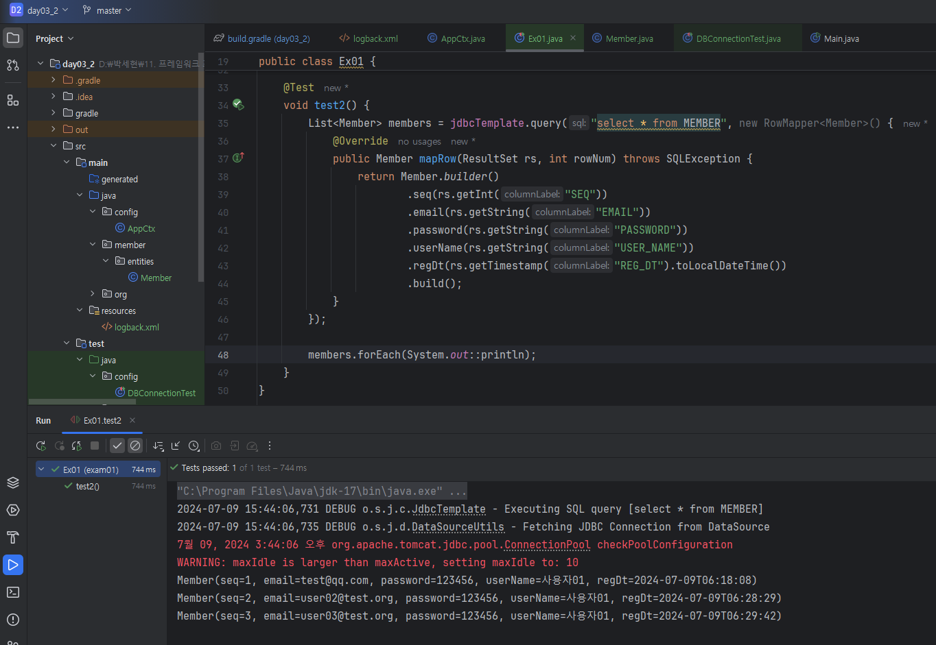
Task: Toggle the Show Ignored tests button
Action: click(x=135, y=446)
